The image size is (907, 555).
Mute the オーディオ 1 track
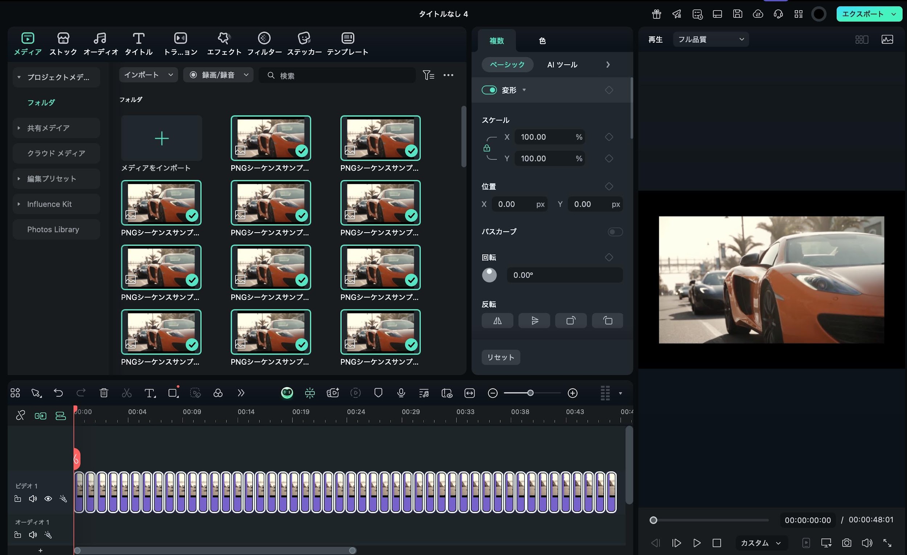point(33,534)
